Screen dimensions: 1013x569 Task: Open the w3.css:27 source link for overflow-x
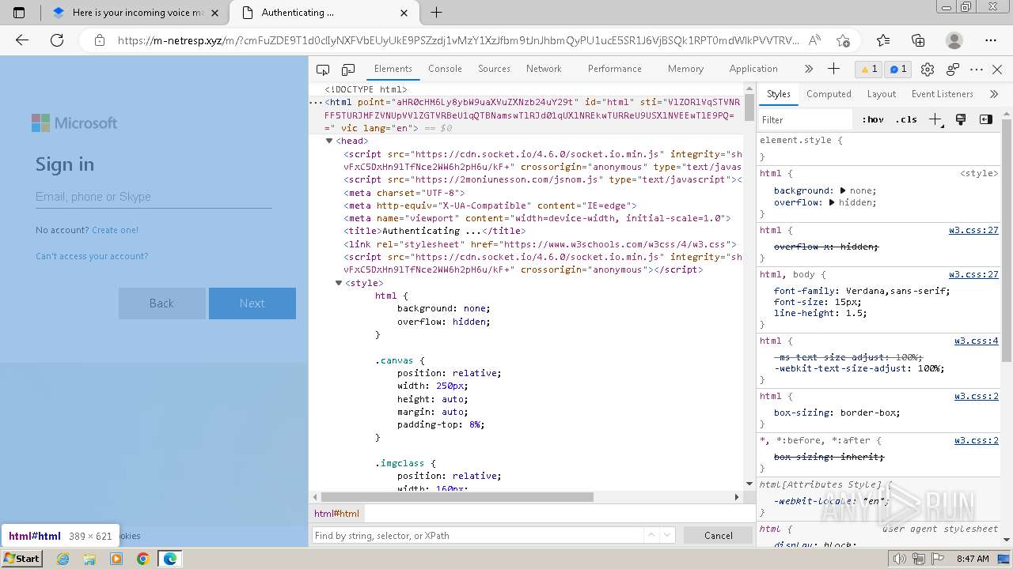[x=973, y=230]
